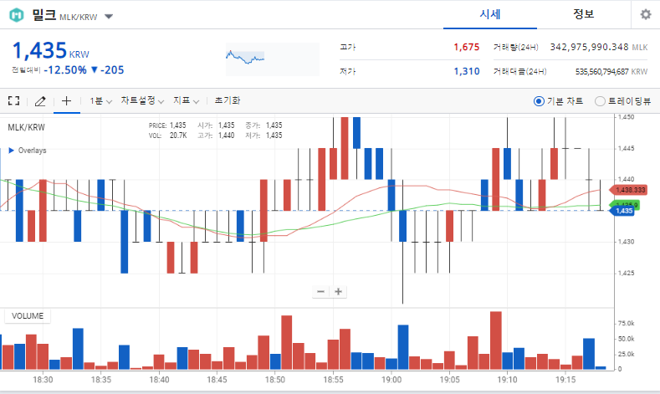
Task: Click the low price value 1,310
Action: click(x=467, y=72)
